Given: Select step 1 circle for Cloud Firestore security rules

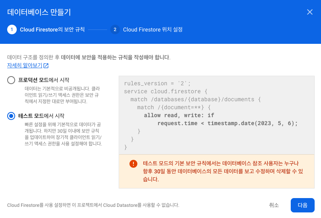Looking at the screenshot, I should [12, 29].
